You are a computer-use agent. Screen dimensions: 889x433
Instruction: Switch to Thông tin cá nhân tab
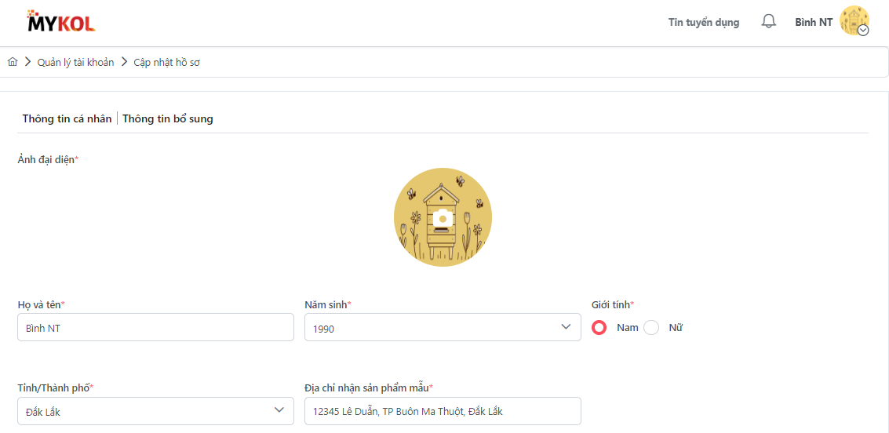click(67, 119)
